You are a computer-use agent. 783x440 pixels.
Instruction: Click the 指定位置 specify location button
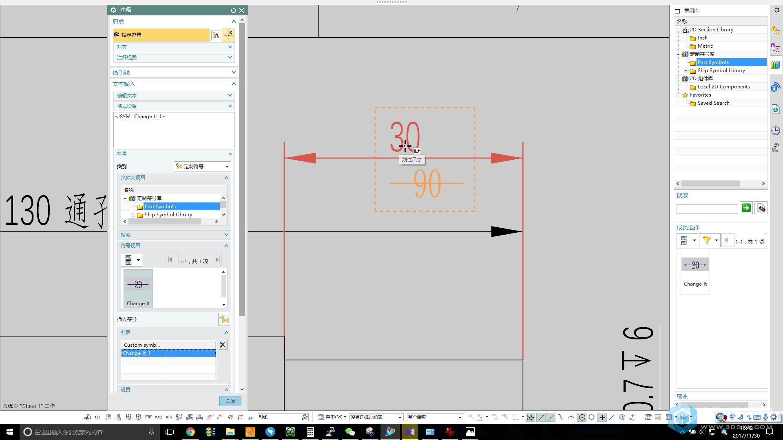pos(161,34)
